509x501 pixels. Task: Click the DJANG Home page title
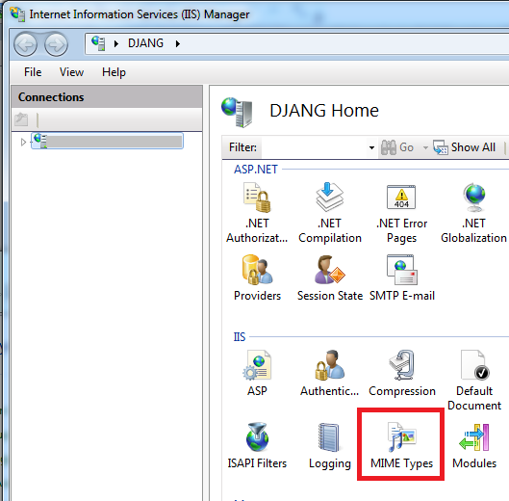coord(324,111)
